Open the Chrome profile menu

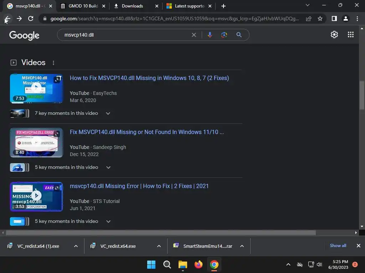pyautogui.click(x=346, y=18)
